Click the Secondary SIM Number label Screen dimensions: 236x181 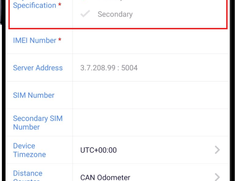point(38,123)
